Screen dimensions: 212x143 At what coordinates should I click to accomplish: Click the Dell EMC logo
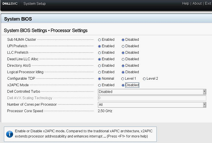(10, 4)
